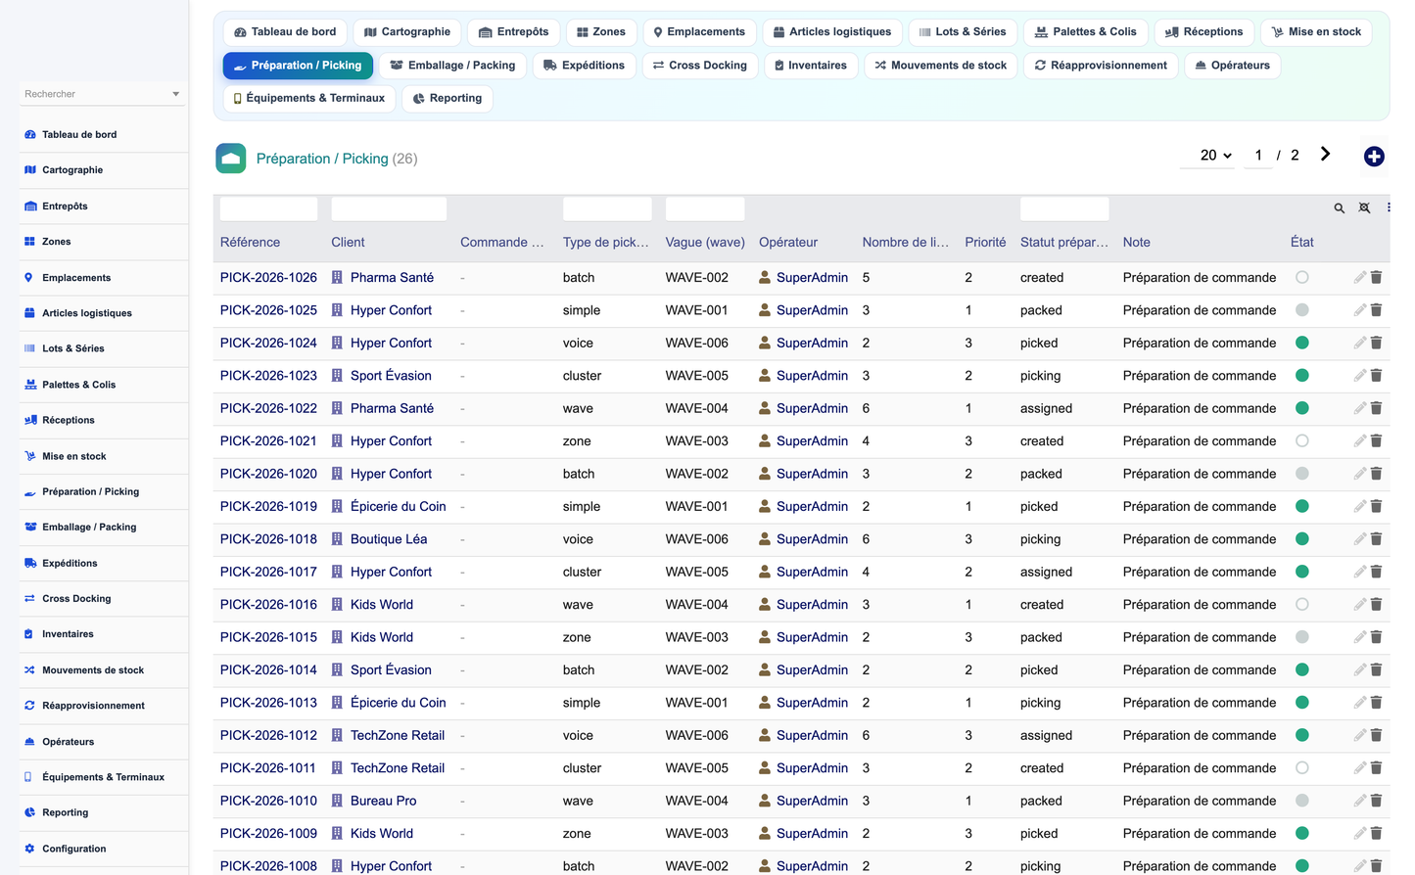The image size is (1415, 875).
Task: Click the Préparation / Picking page title
Action: [x=322, y=159]
